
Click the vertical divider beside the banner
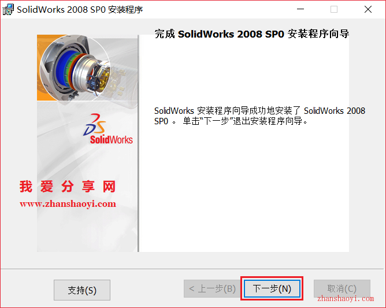138,143
